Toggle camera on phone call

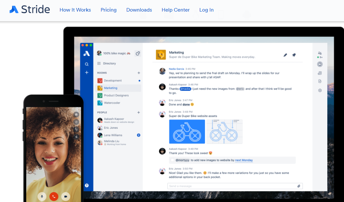point(65,196)
